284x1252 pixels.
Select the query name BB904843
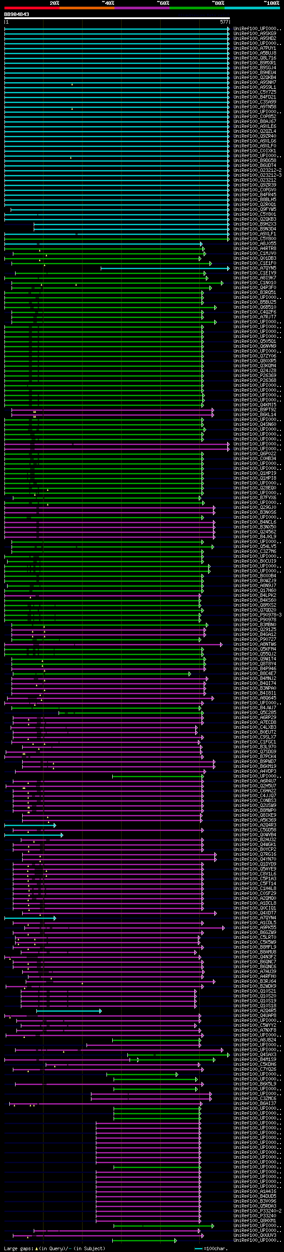(16, 15)
